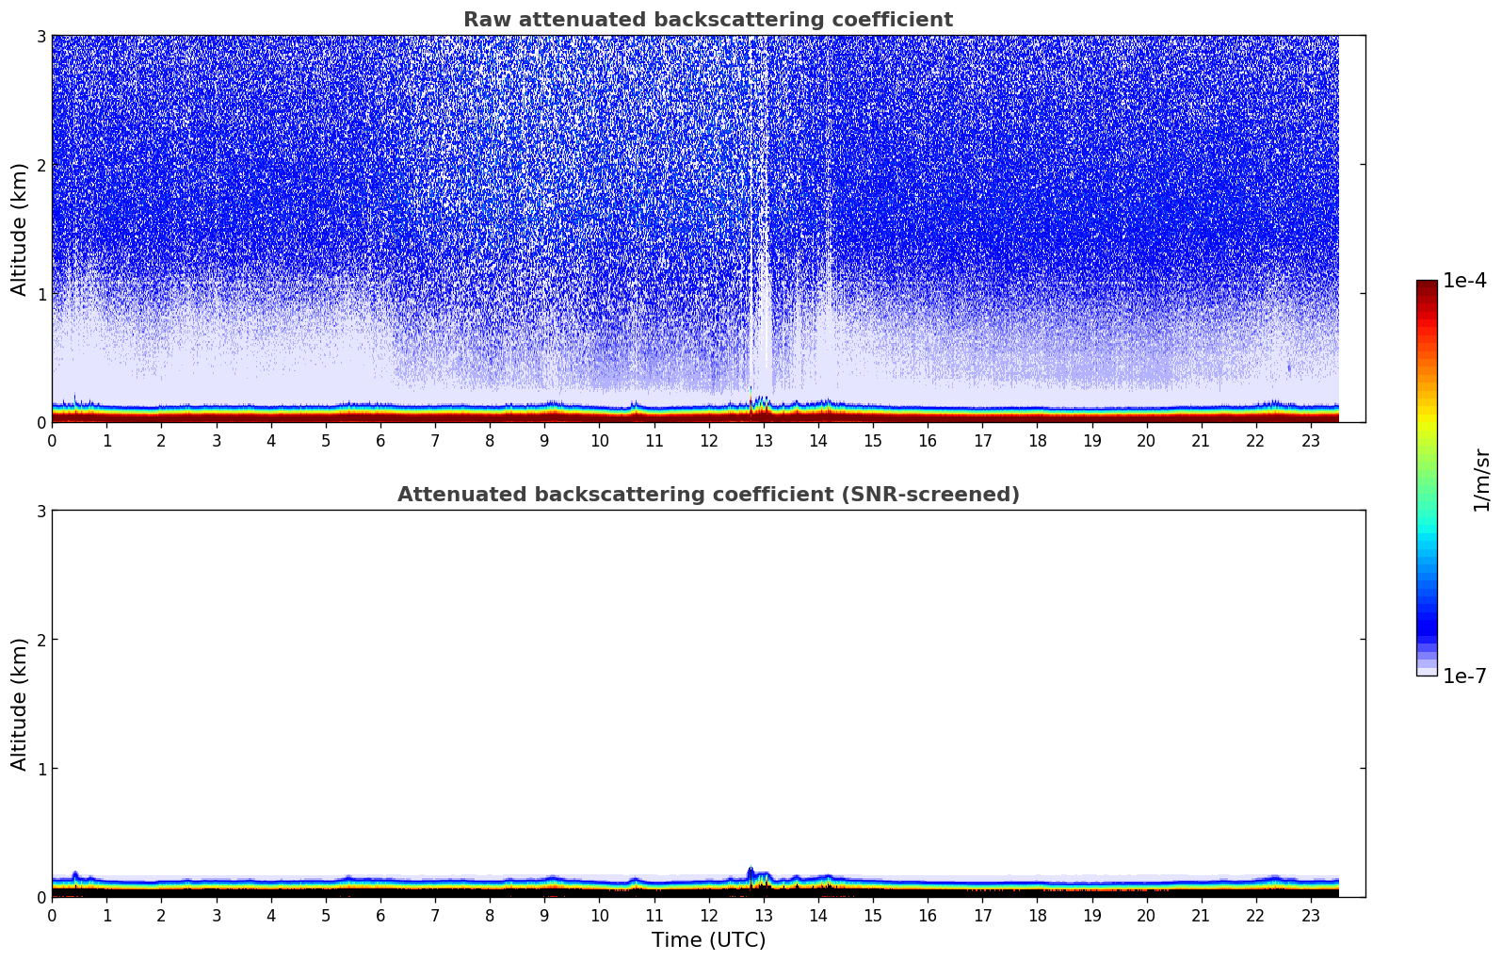Pick the dark red top of the colorbar
1502x961 pixels.
(x=1426, y=287)
